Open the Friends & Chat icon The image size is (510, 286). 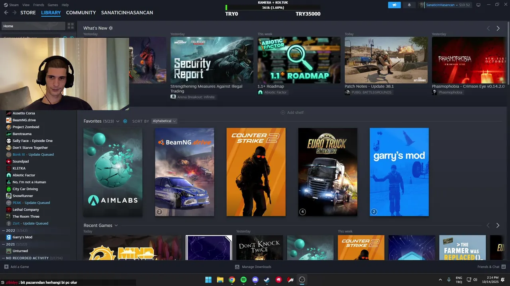[504, 267]
